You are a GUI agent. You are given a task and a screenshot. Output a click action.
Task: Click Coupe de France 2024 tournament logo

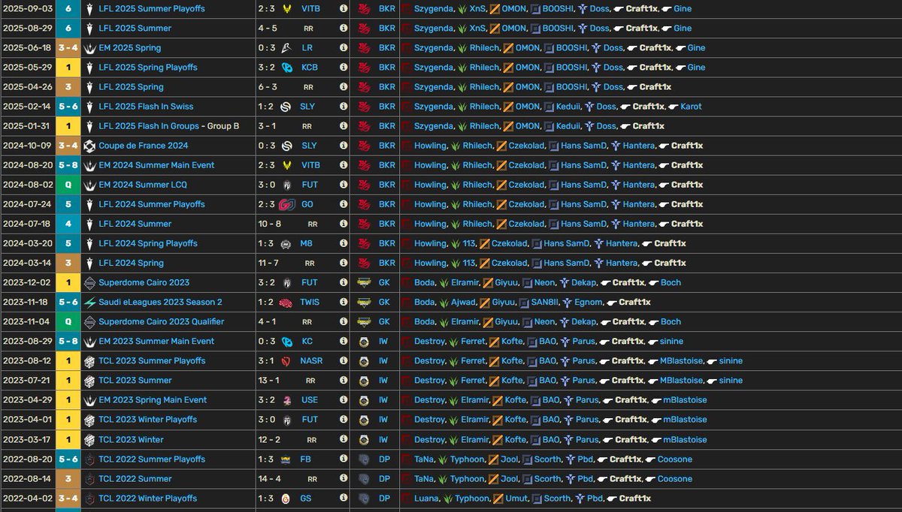[x=89, y=146]
